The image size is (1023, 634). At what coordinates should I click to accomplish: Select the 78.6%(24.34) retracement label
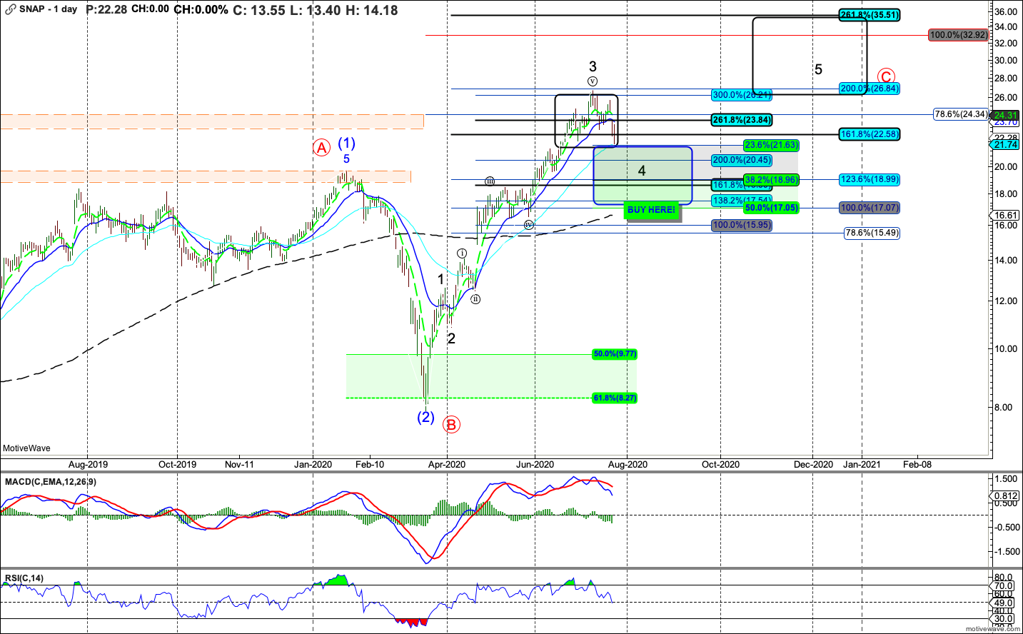pyautogui.click(x=962, y=114)
